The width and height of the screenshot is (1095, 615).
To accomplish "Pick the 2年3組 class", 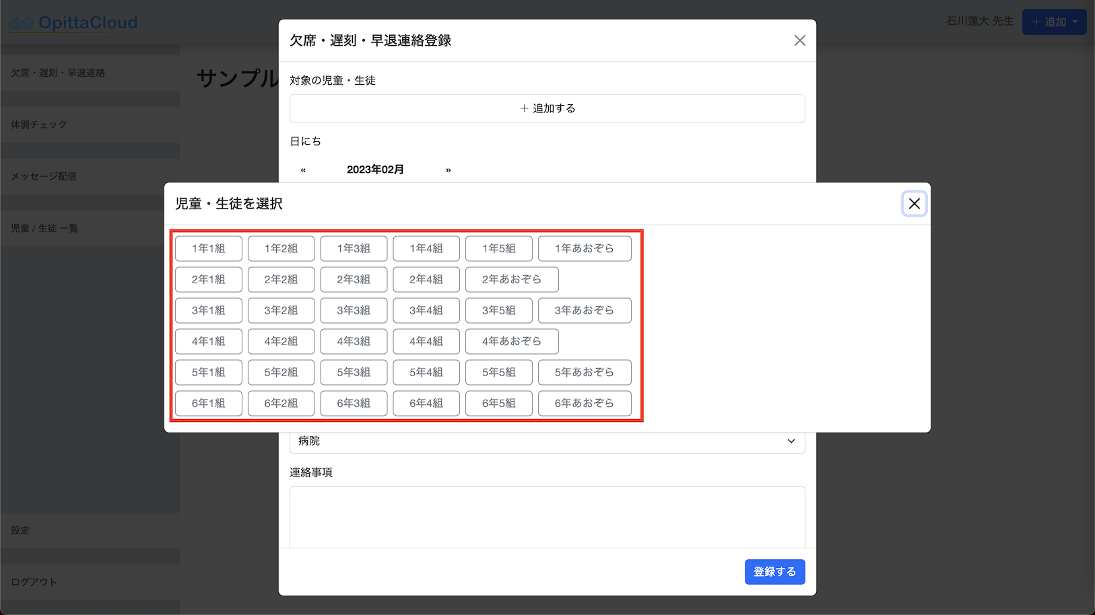I will coord(354,279).
